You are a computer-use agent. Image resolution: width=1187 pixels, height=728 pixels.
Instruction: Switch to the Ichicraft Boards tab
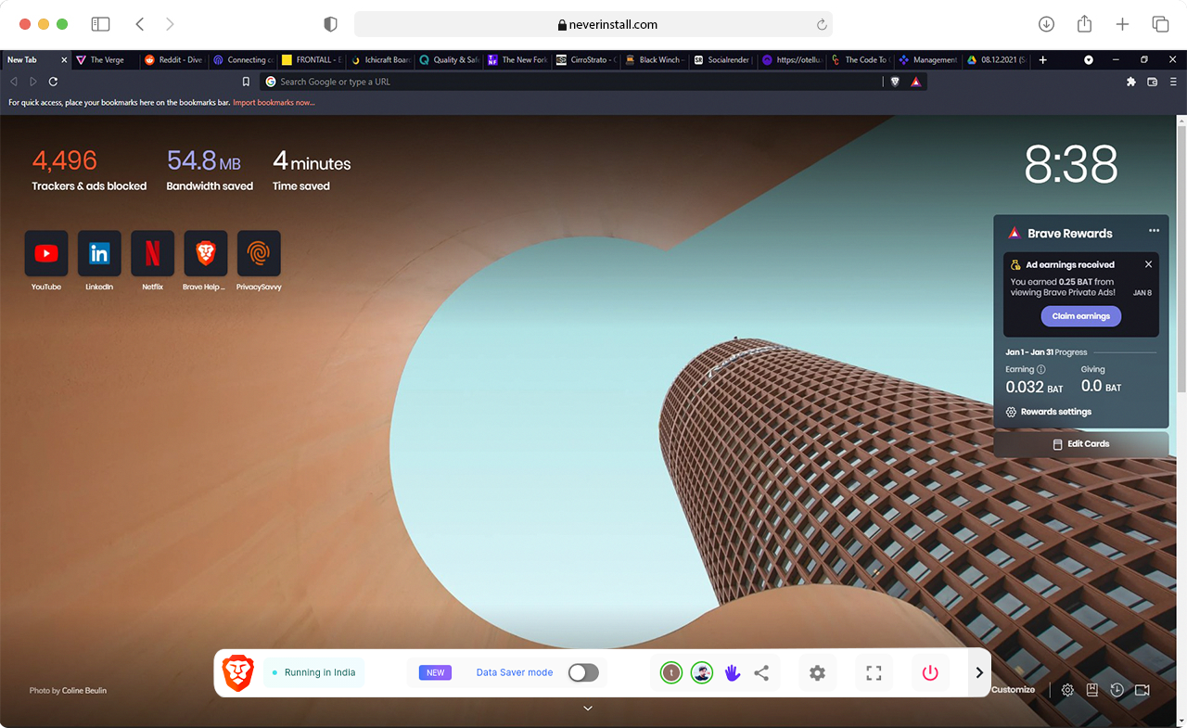pos(380,59)
